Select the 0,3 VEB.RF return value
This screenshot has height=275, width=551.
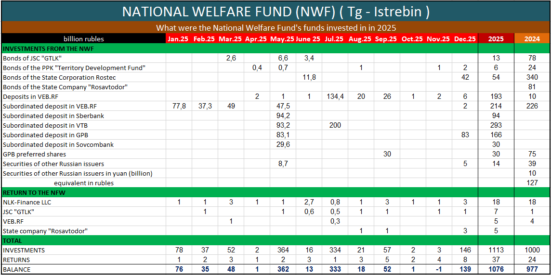(x=335, y=221)
